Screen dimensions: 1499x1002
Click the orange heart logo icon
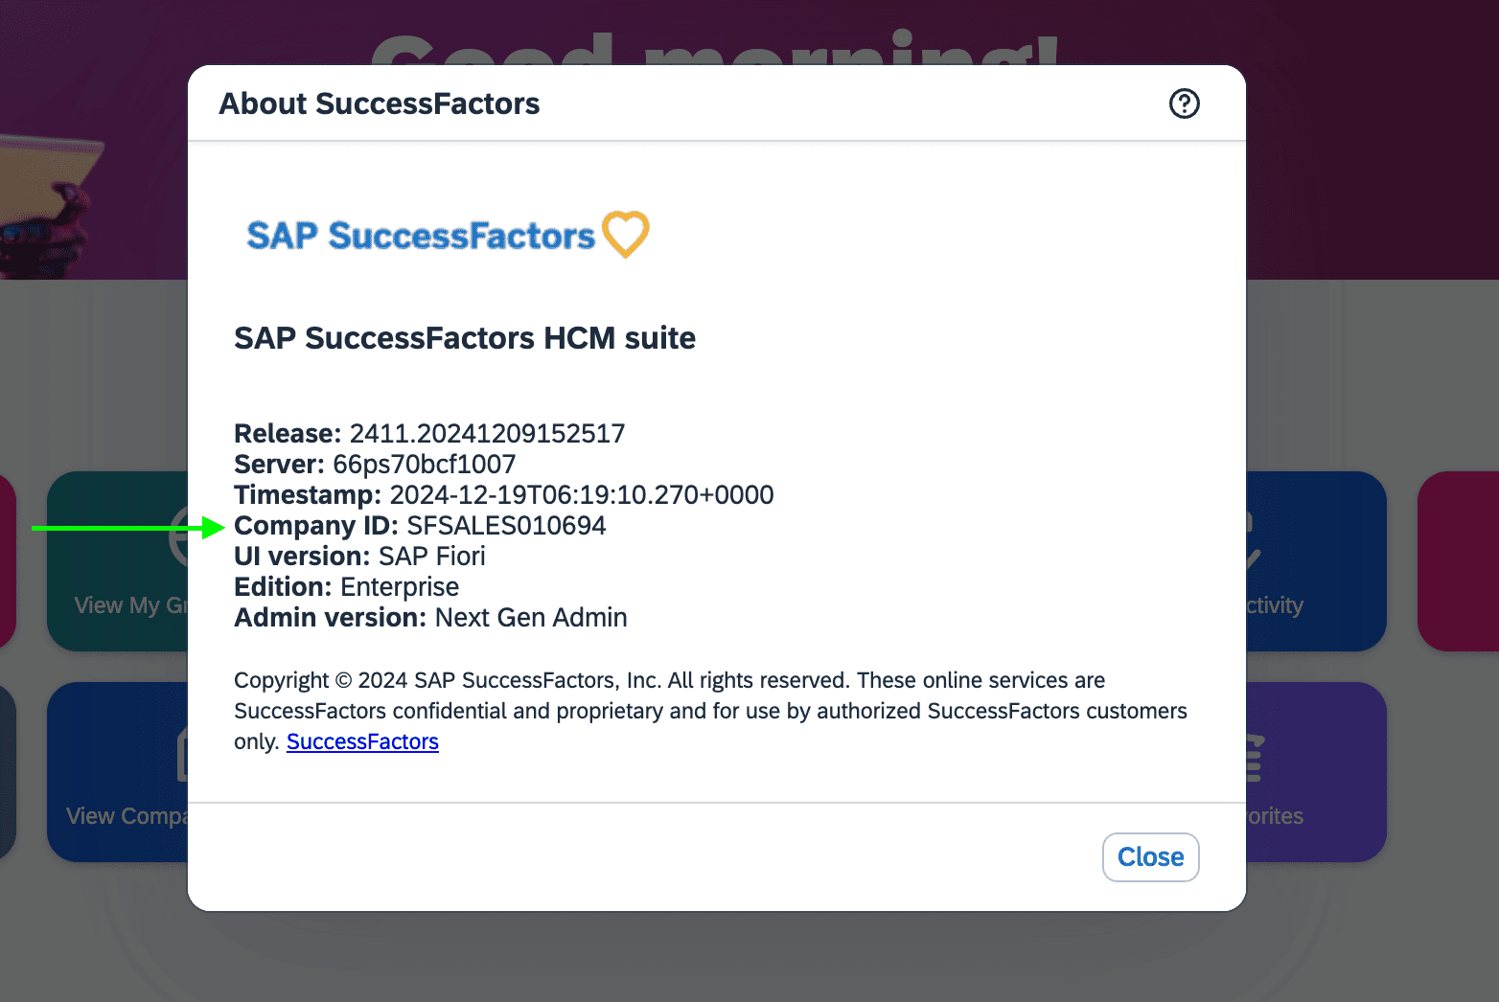(x=626, y=234)
